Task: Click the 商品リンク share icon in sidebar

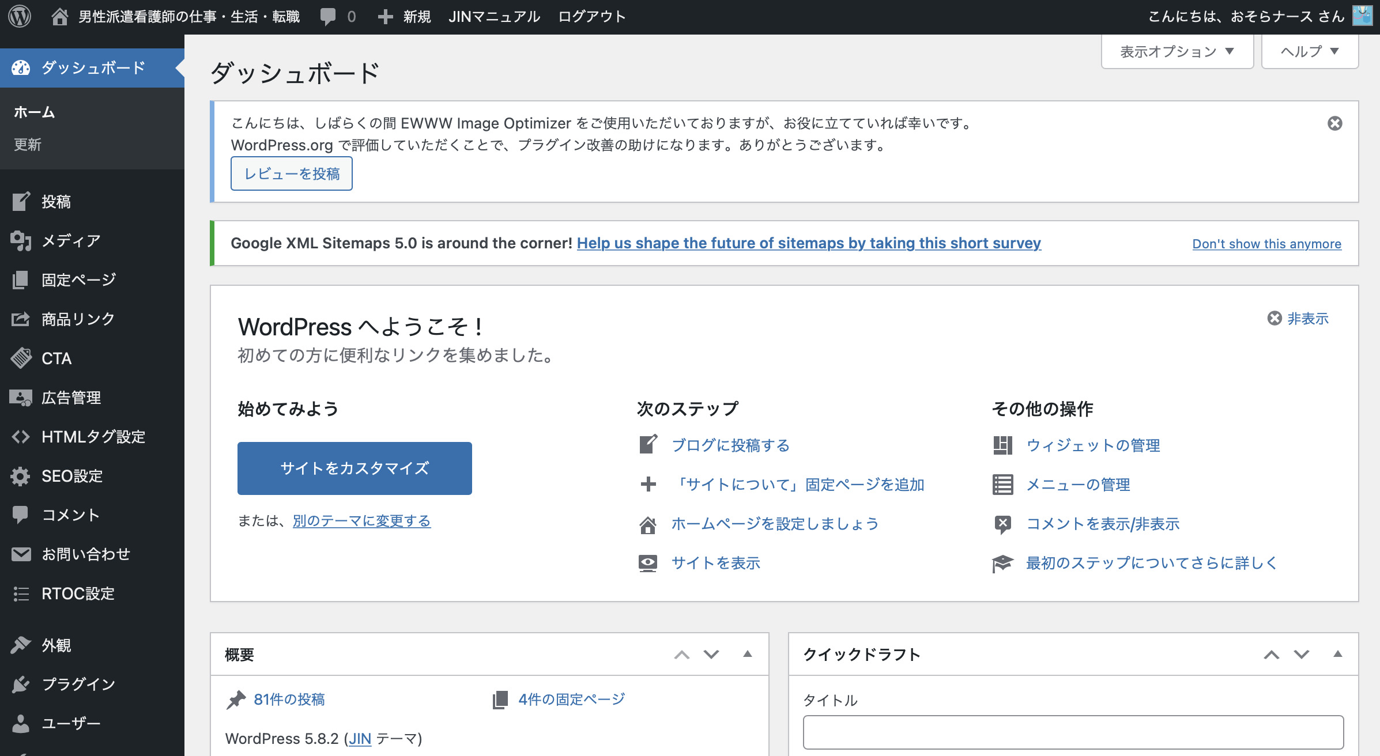Action: coord(21,319)
